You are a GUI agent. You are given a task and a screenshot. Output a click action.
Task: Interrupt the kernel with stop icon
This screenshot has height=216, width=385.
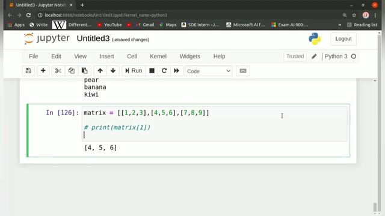pos(152,71)
